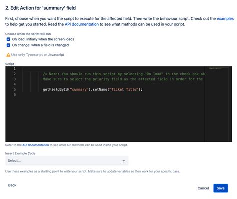Click the 'On load: initially when screen loads' label
Screen dimensions: 237x199
43,39
